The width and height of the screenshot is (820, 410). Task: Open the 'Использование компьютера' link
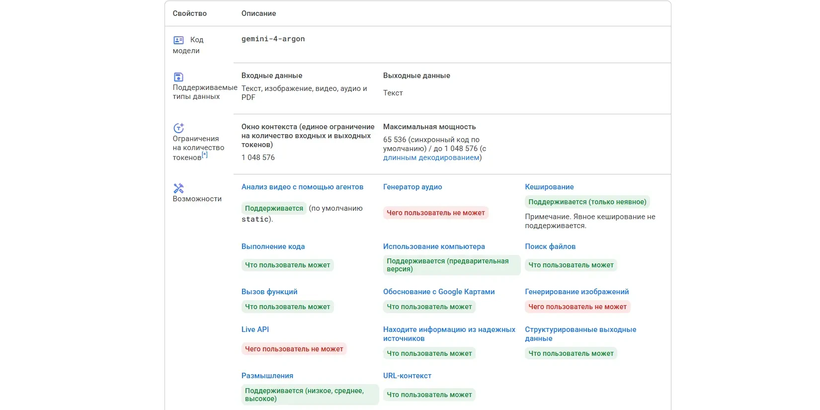click(434, 246)
